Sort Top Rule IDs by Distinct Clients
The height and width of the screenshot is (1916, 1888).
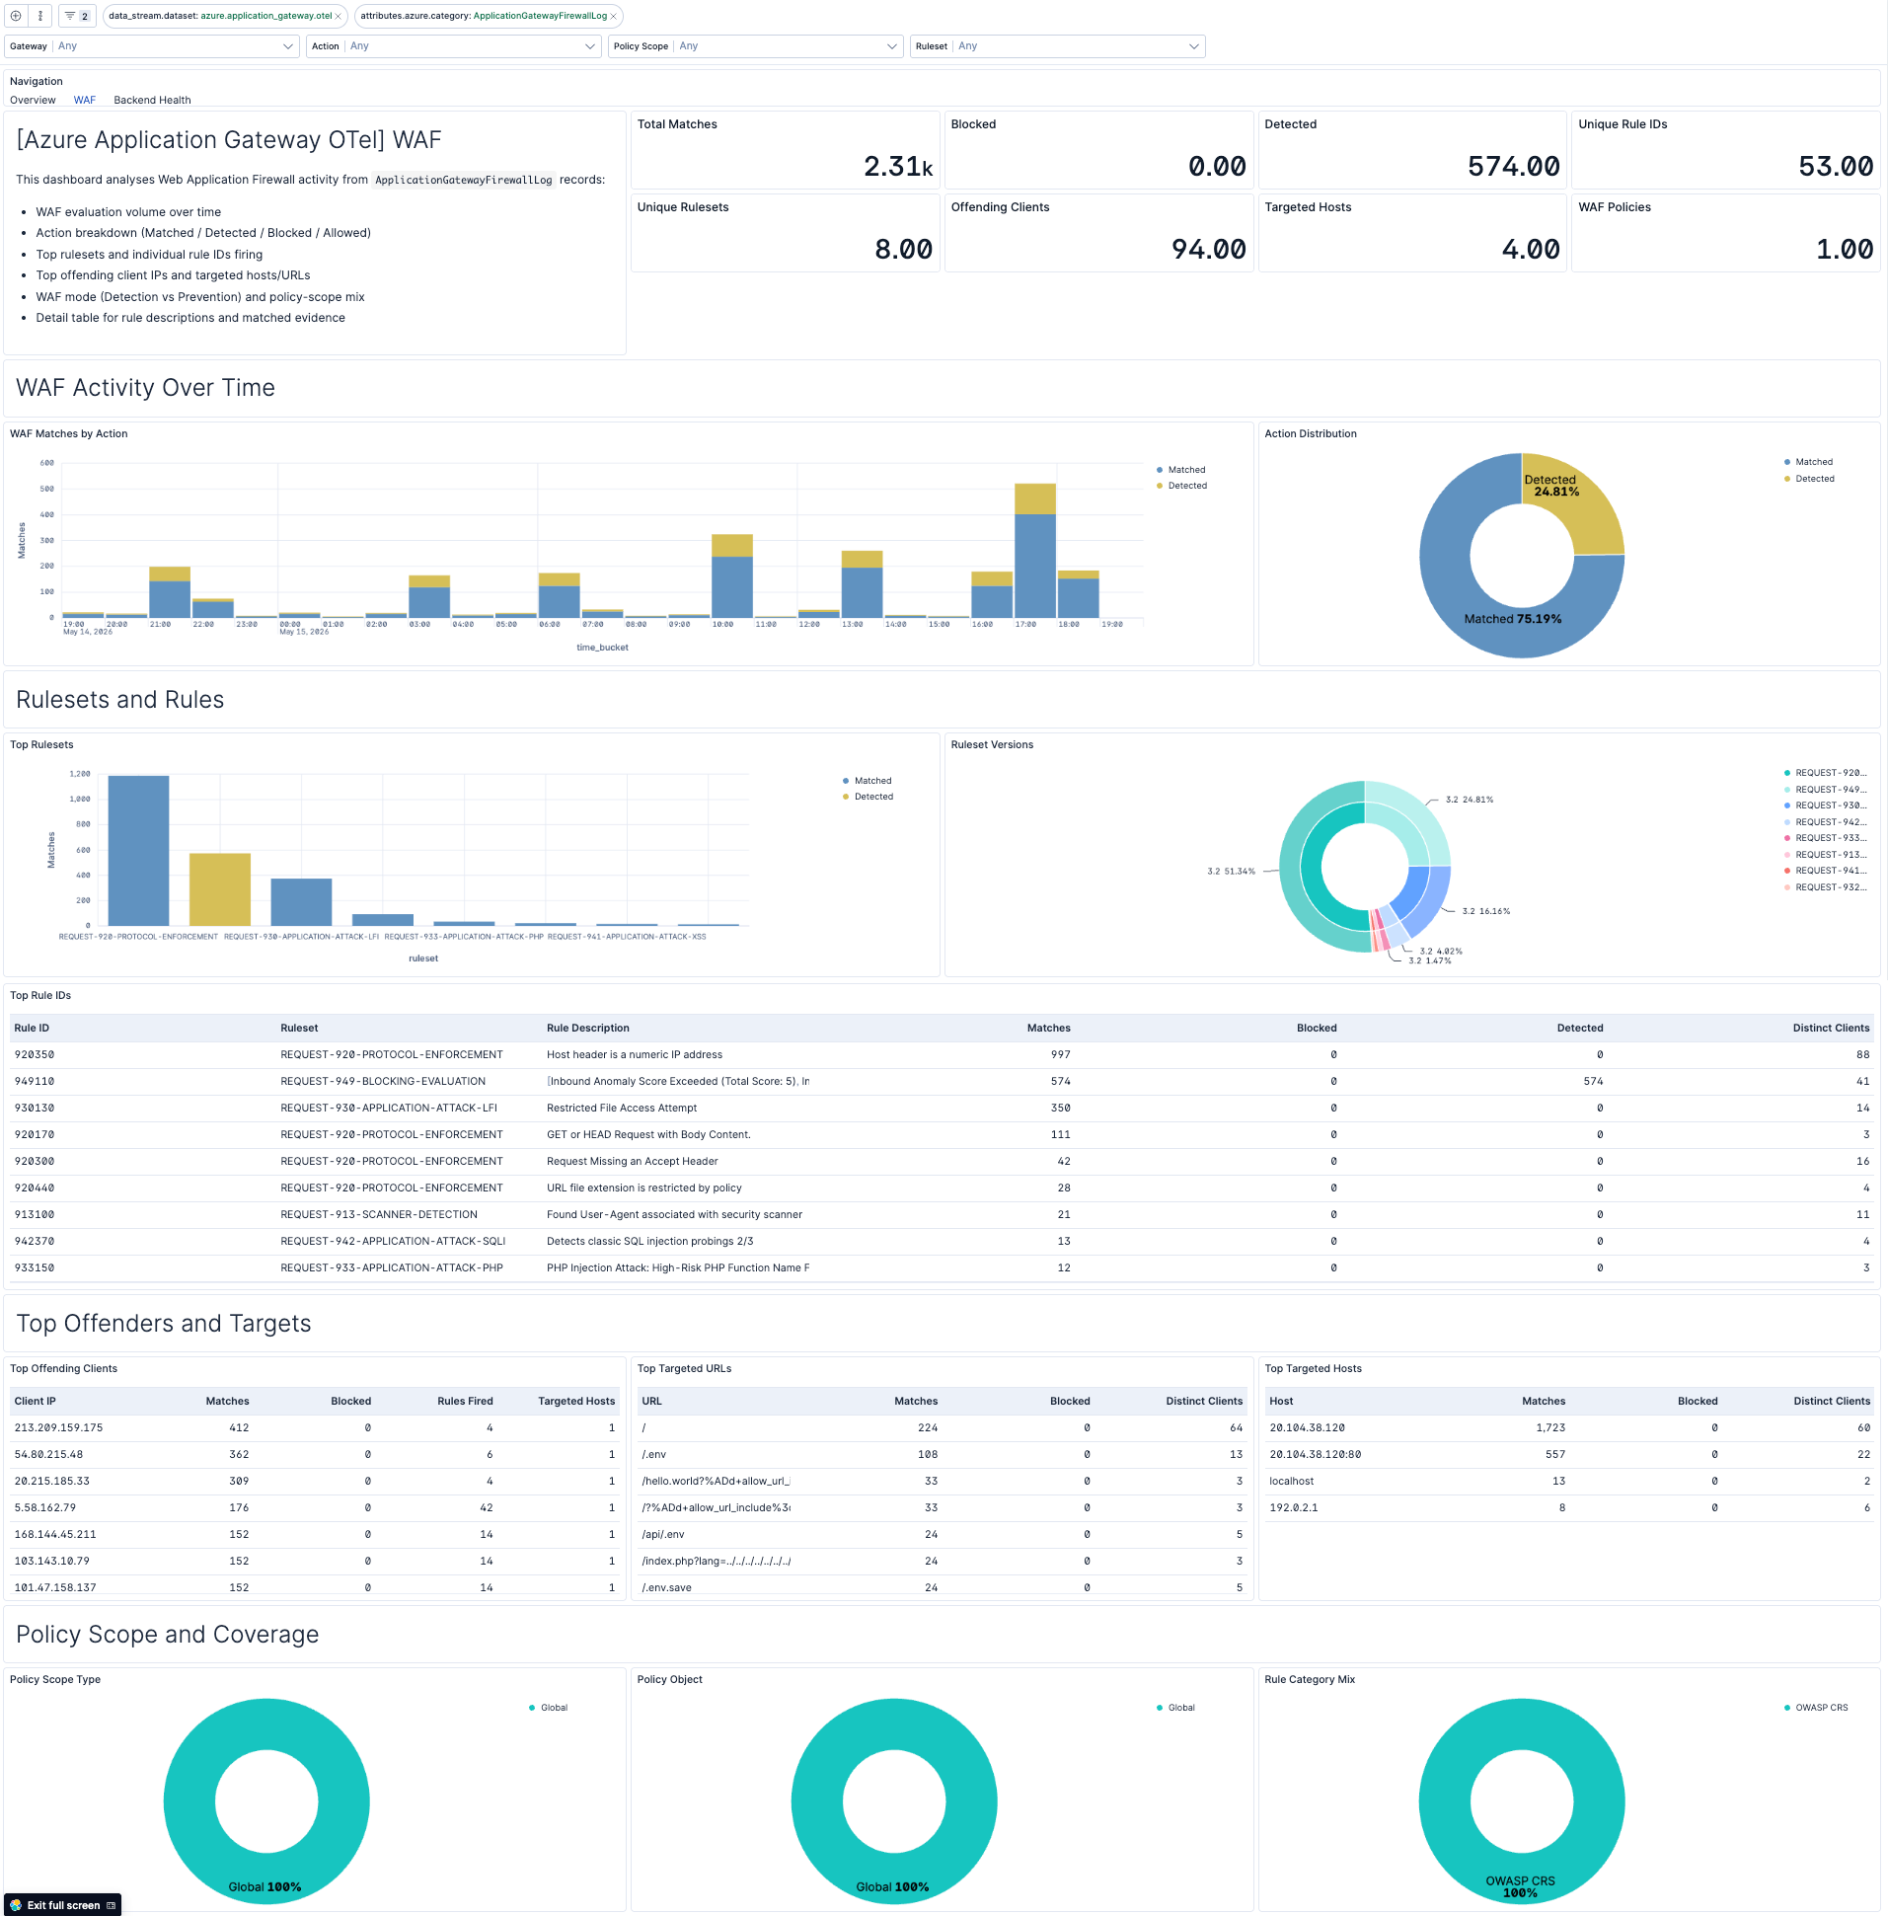1832,1029
